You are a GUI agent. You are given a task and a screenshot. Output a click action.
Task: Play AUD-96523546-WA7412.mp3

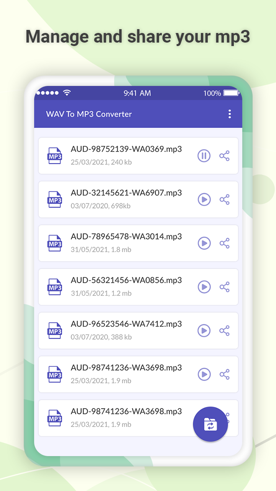204,331
